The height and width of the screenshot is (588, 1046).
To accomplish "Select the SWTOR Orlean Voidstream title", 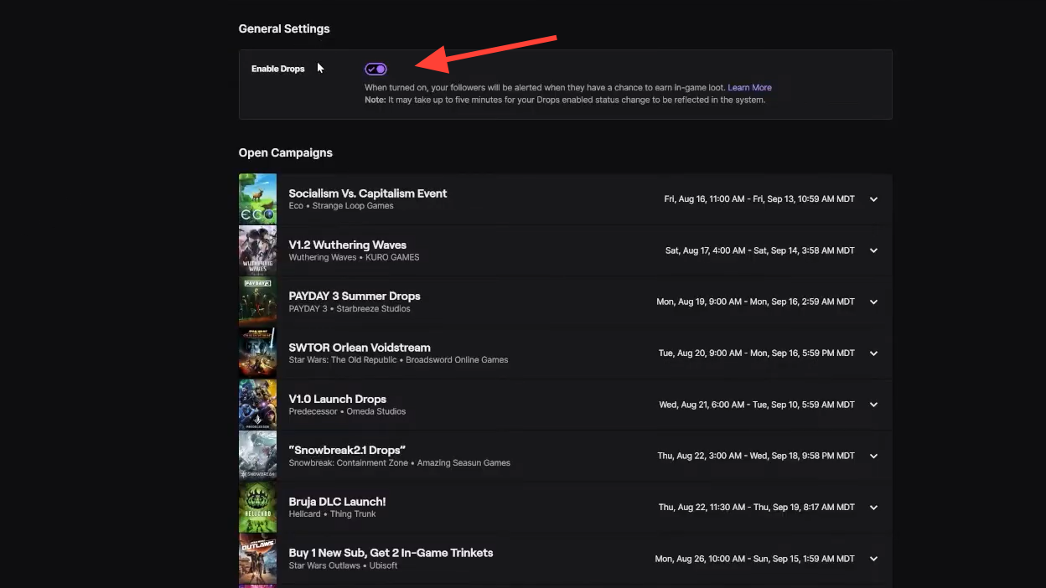I will coord(360,348).
